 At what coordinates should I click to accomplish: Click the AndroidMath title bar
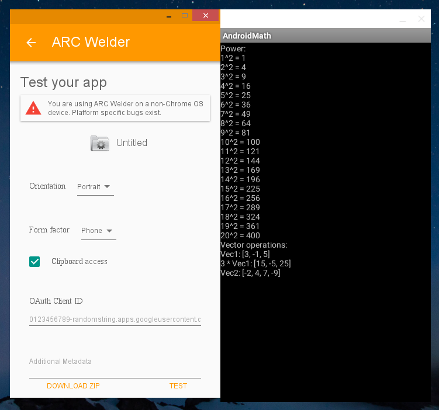[322, 36]
